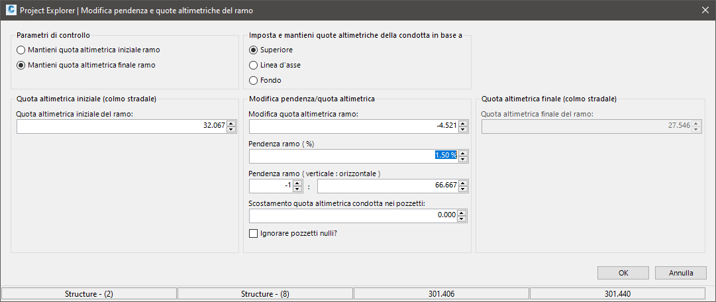The image size is (716, 302).
Task: Enable Ignorare pozzetti nulli checkbox
Action: click(x=253, y=233)
